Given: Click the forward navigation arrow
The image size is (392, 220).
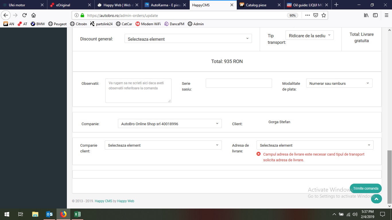Looking at the screenshot, I should pos(15,15).
